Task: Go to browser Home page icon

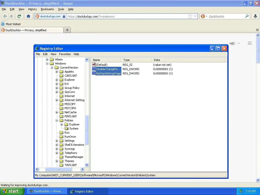Action: [x=28, y=16]
